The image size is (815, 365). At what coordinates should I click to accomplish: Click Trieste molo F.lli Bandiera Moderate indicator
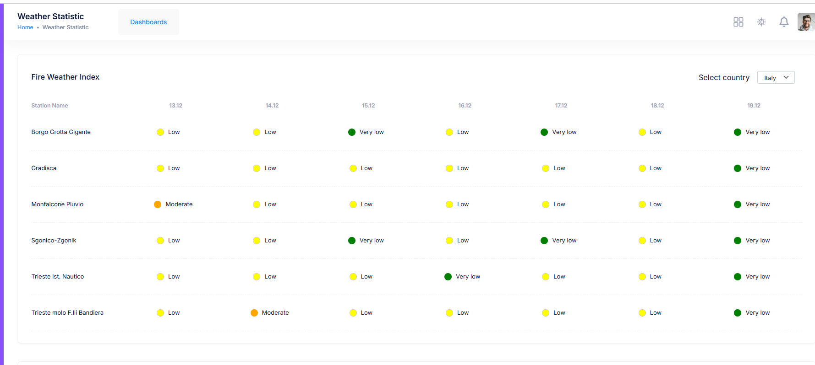coord(269,313)
